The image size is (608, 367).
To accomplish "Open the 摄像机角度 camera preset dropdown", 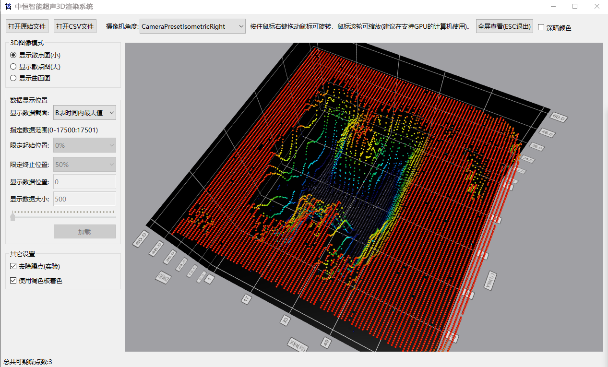I will pos(193,26).
